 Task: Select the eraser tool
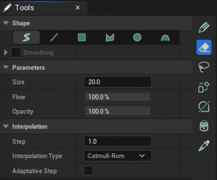[x=204, y=47]
